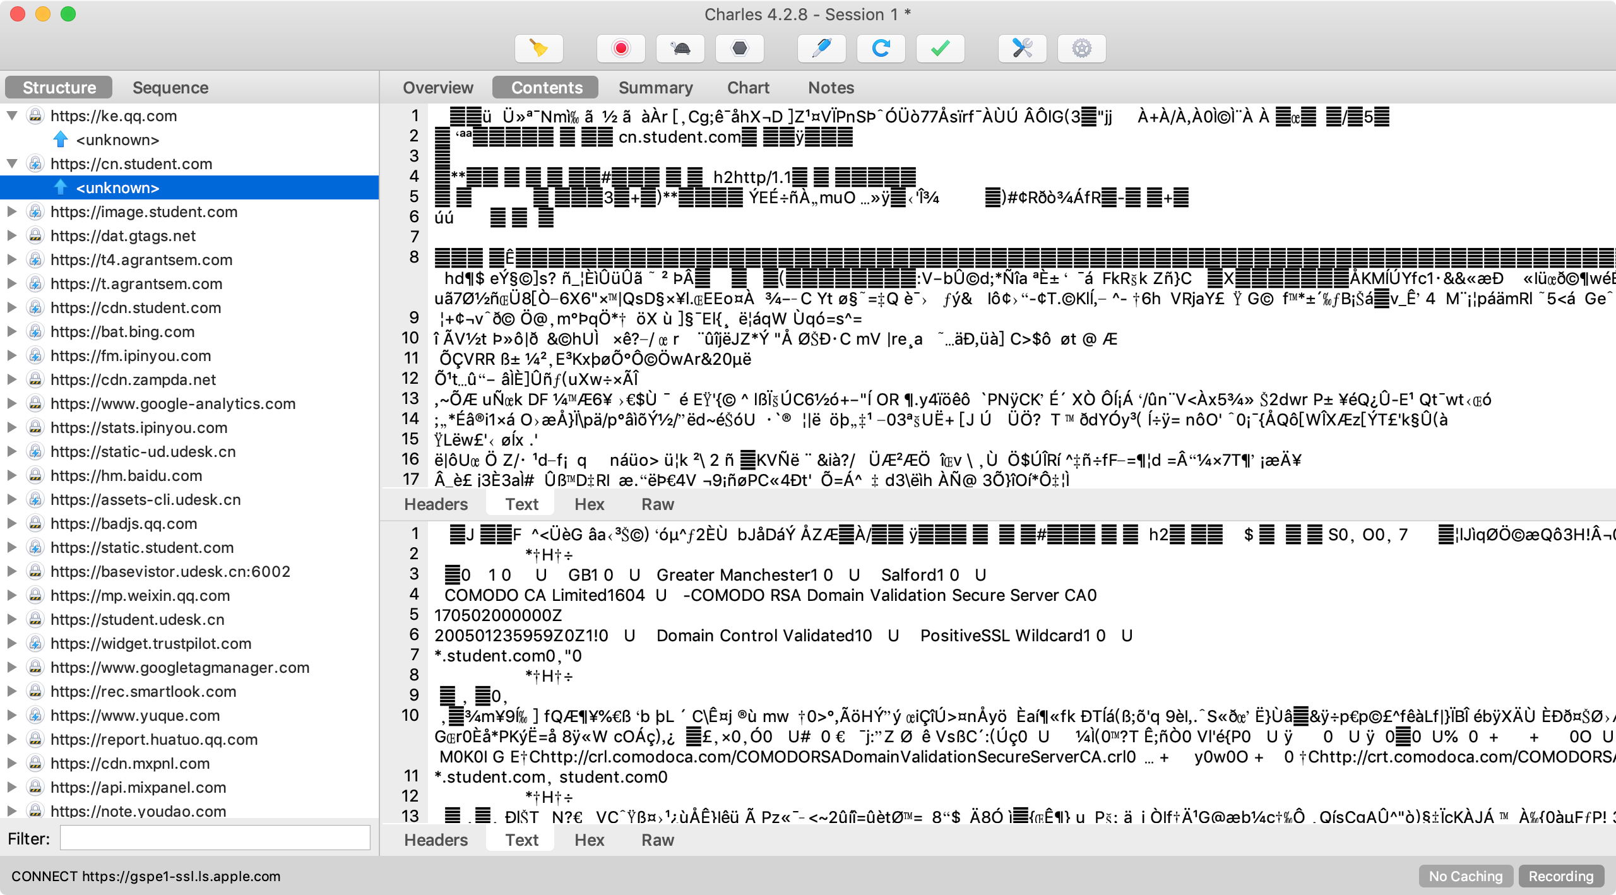This screenshot has height=895, width=1616.
Task: Open the Tools wrench icon
Action: click(x=1022, y=49)
